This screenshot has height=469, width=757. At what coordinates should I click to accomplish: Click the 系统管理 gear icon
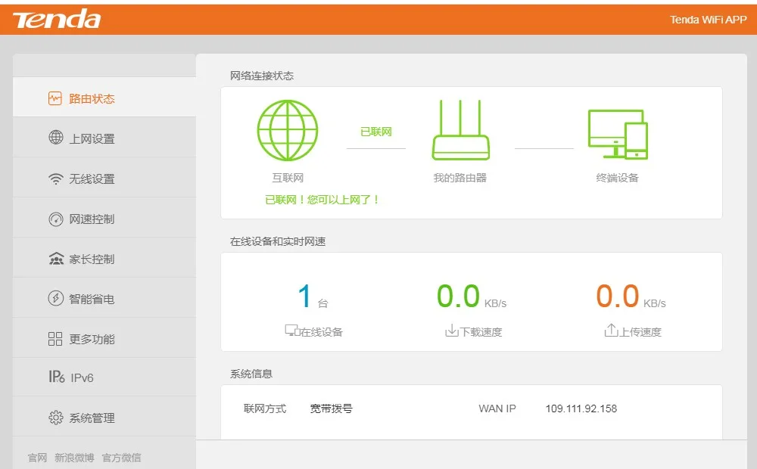pyautogui.click(x=56, y=418)
